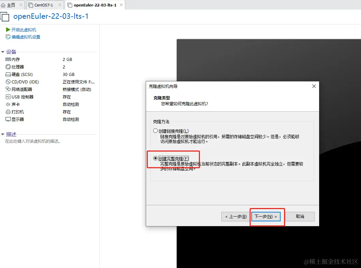Image resolution: width=361 pixels, height=268 pixels.
Task: Click the edit virtual machine settings icon
Action: pos(8,37)
